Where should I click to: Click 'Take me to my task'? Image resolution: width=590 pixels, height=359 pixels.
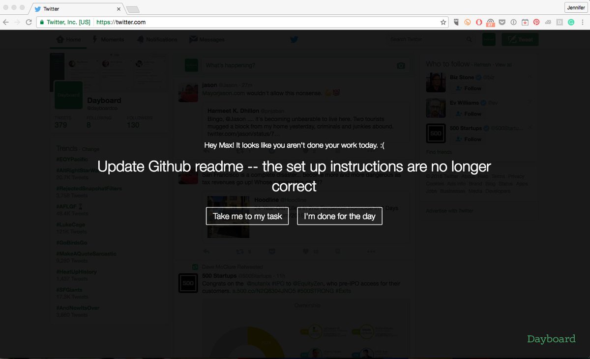[247, 216]
